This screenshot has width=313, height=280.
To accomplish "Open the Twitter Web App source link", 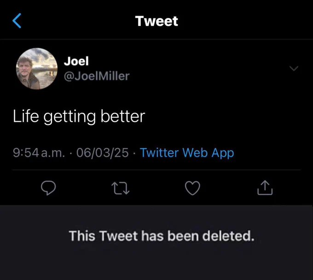I will click(187, 153).
